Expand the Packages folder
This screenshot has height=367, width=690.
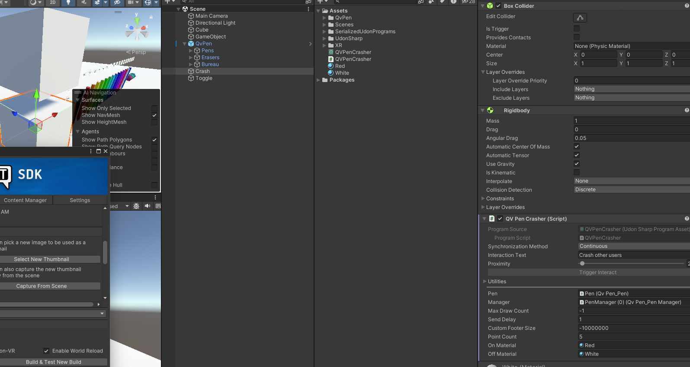318,80
